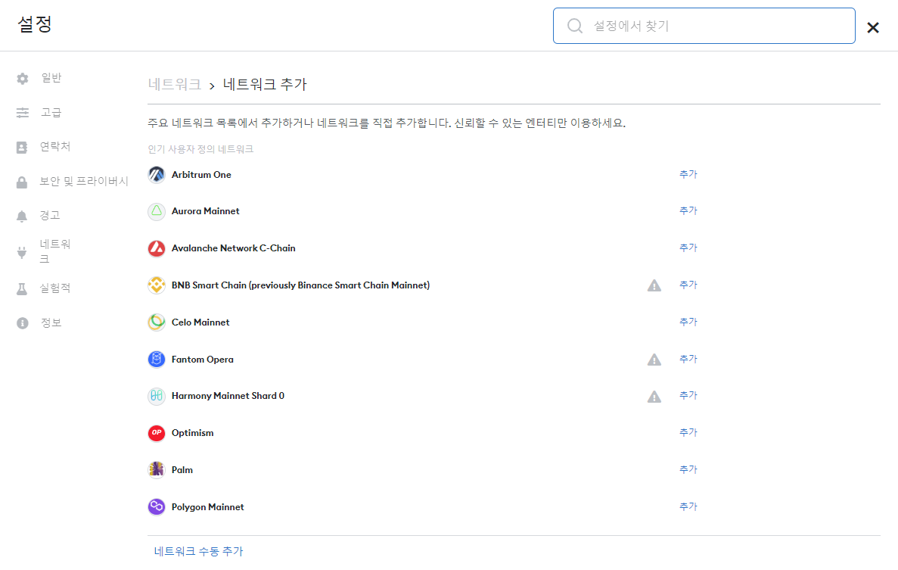Click the warning triangle for Harmony Mainnet
Screen dimensions: 898x570
[x=654, y=397]
